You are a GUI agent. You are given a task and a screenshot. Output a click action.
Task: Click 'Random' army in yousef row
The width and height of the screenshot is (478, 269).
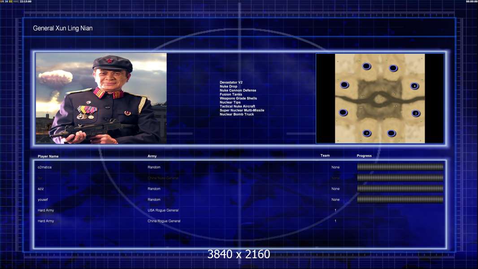[x=154, y=200]
